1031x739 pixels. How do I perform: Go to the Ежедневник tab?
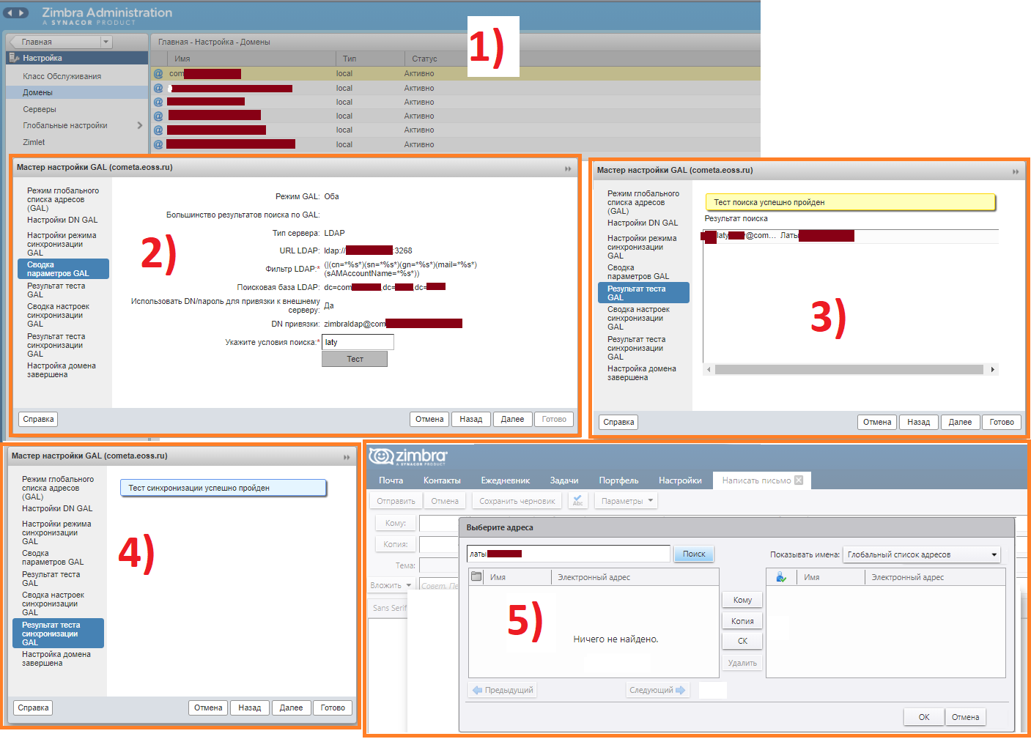(505, 480)
